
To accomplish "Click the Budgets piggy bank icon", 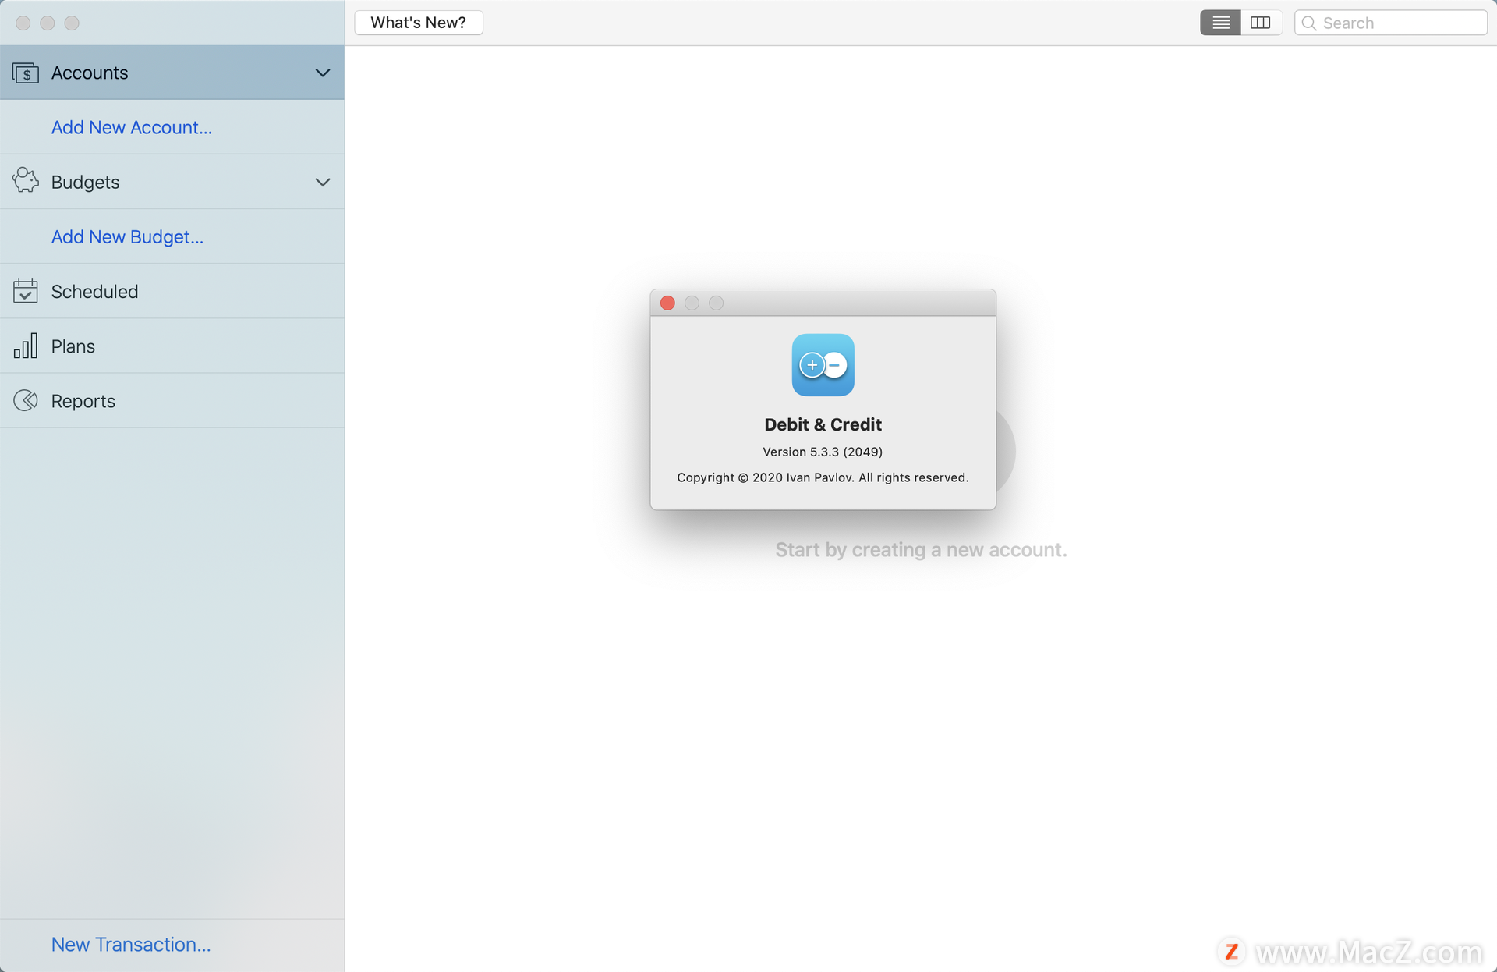I will coord(26,181).
